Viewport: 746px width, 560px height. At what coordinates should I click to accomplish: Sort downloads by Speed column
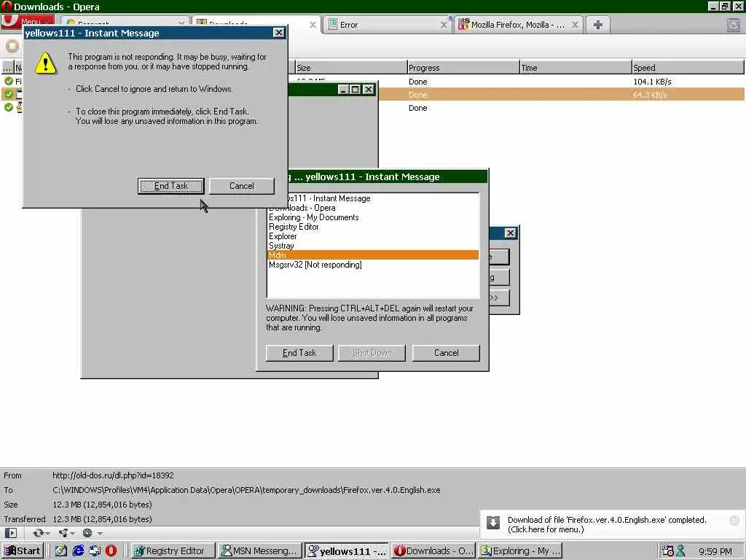click(x=688, y=68)
